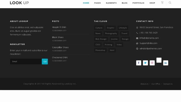Click the location pin icon by address
Screen dimensions: 181x102
pos(137,27)
